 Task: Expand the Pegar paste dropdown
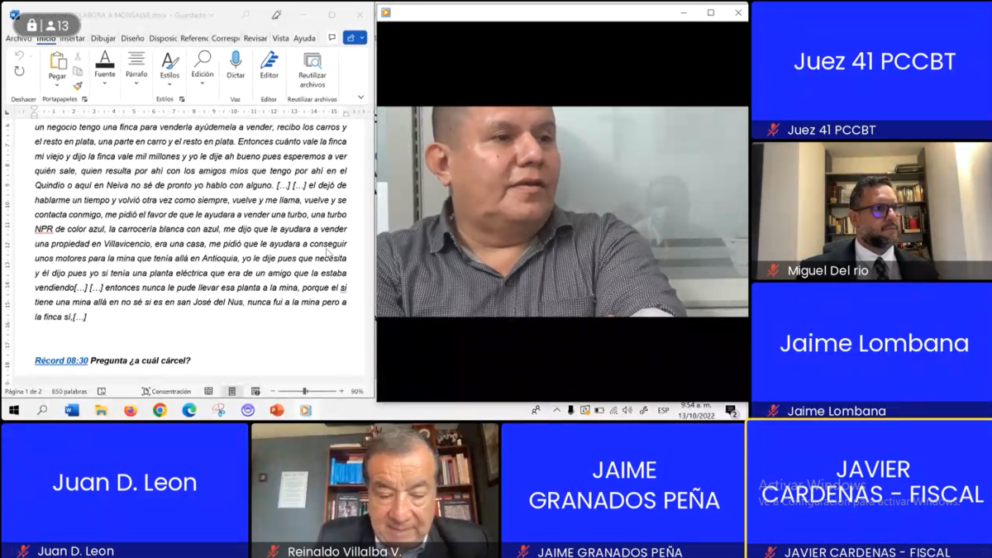(x=57, y=85)
